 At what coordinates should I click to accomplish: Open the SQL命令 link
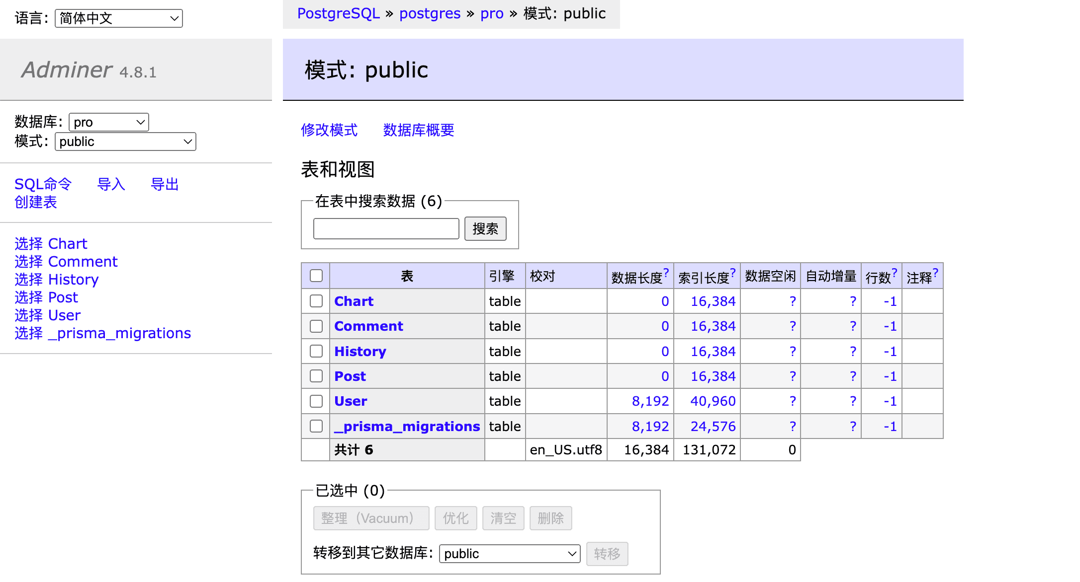43,184
